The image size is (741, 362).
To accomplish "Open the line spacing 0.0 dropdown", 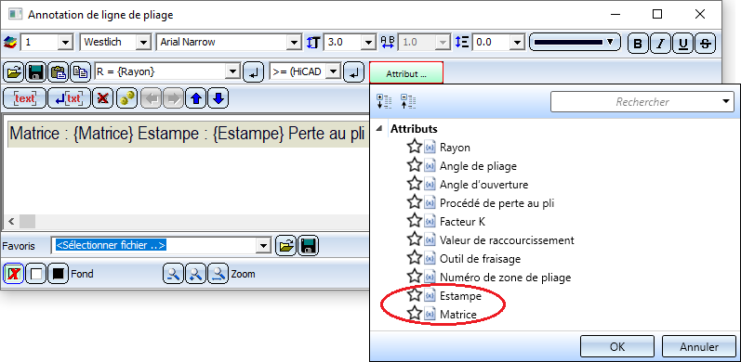I will click(518, 42).
